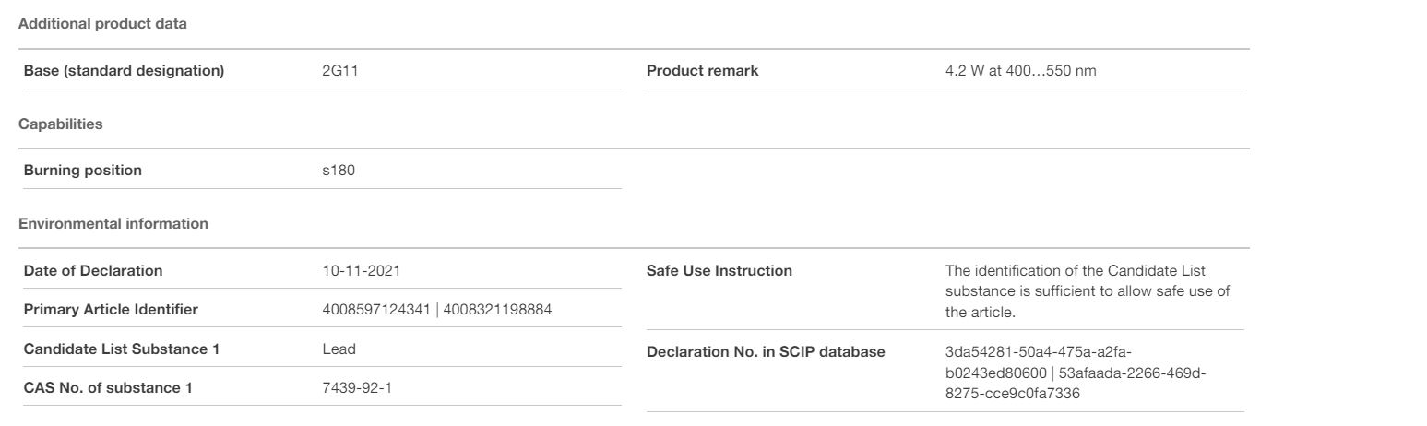Select the Safe Use Instruction label
This screenshot has height=426, width=1427.
(719, 271)
